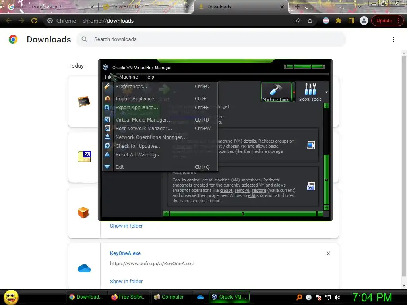This screenshot has height=305, width=407.
Task: Click the taskbar clock showing 7:04 PM
Action: [372, 297]
